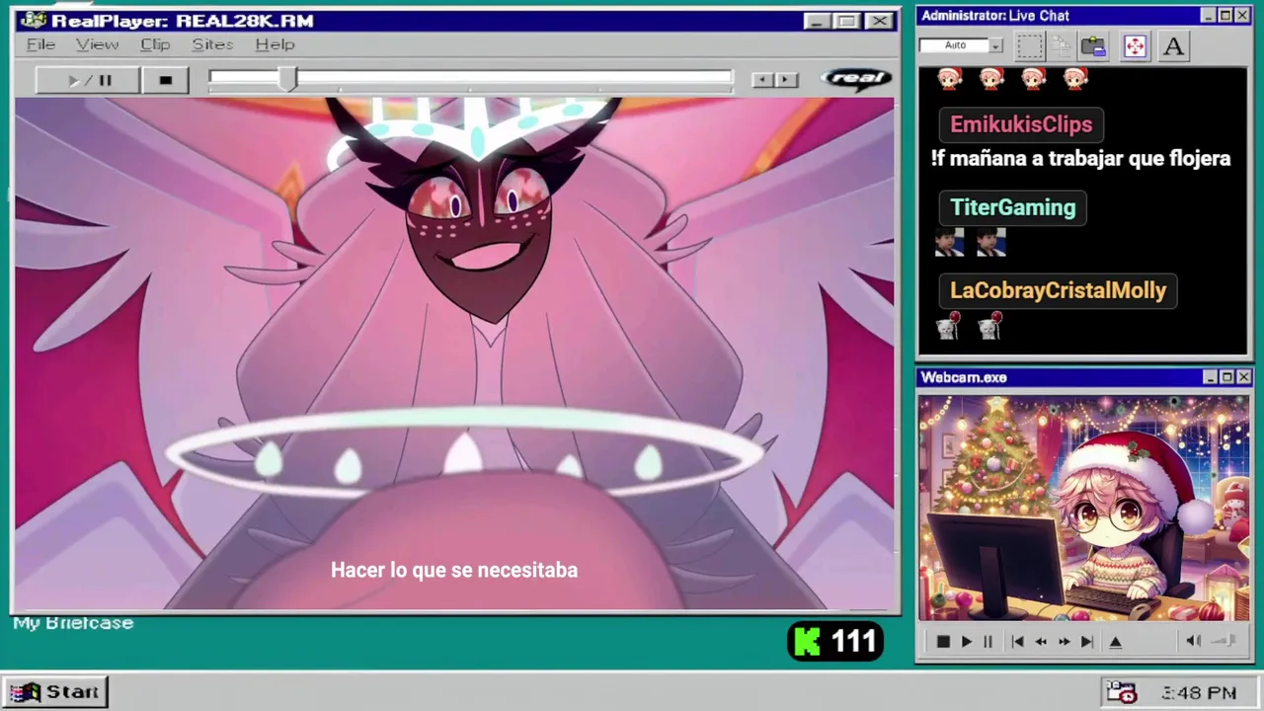Close the RealPlayer window
This screenshot has width=1264, height=711.
point(879,21)
